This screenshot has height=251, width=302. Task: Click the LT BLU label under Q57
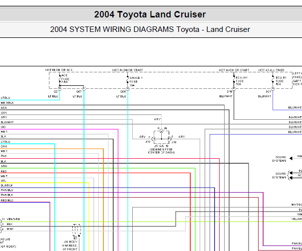77,96
